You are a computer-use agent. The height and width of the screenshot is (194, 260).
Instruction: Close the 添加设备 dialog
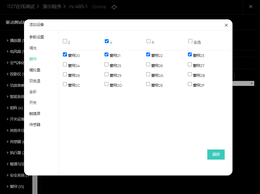[226, 25]
